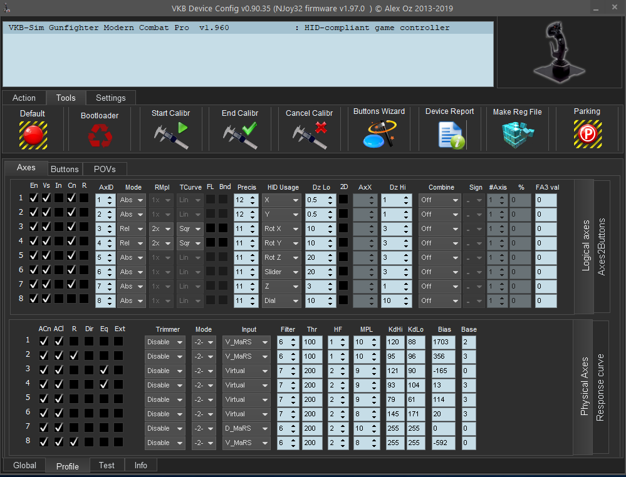Viewport: 626px width, 477px height.
Task: Toggle the En checkbox for logical axis 1
Action: click(x=34, y=198)
